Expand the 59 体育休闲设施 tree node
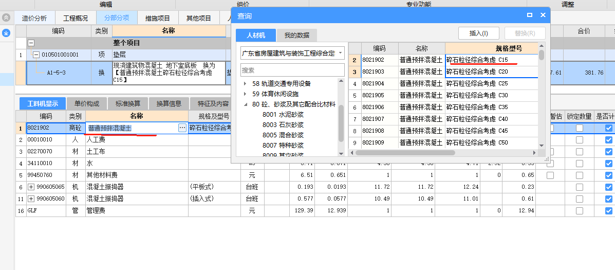615x270 pixels. click(245, 94)
